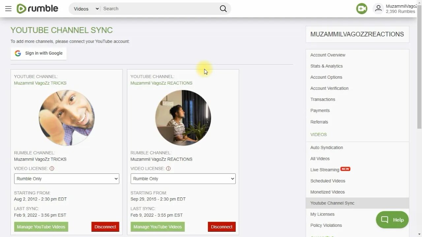Open Muzammil VagoZz TRICKS YouTube channel link
The width and height of the screenshot is (422, 237).
pyautogui.click(x=40, y=83)
